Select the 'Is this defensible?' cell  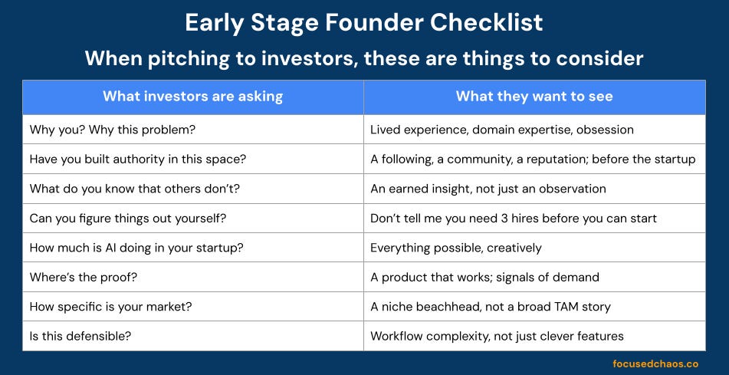(193, 336)
